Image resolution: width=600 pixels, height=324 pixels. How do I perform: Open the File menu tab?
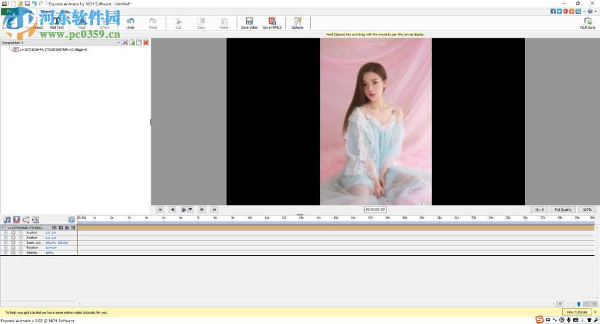[x=9, y=11]
